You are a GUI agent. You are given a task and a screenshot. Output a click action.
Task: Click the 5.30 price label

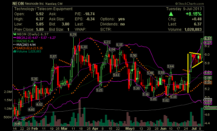click(136, 88)
